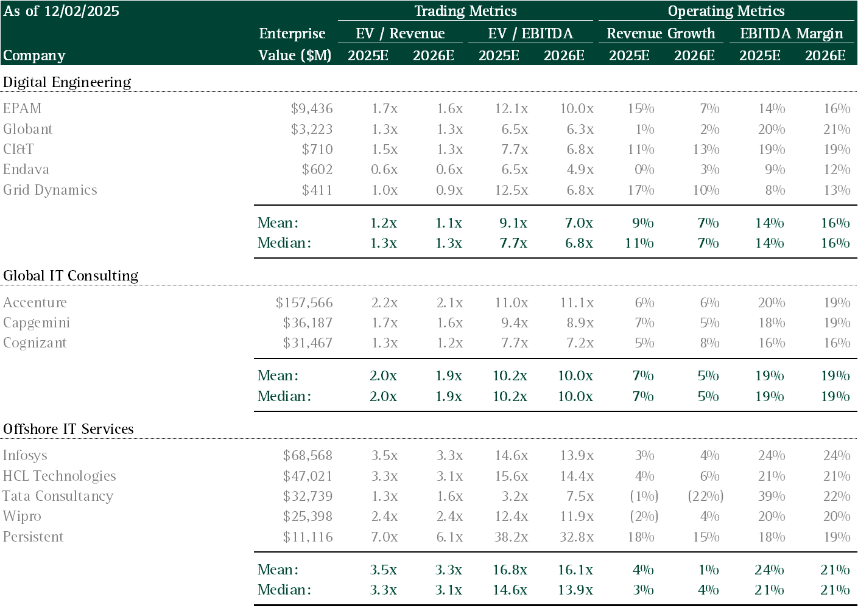This screenshot has height=614, width=858.
Task: Select Accenture's enterprise value cell
Action: click(x=304, y=302)
